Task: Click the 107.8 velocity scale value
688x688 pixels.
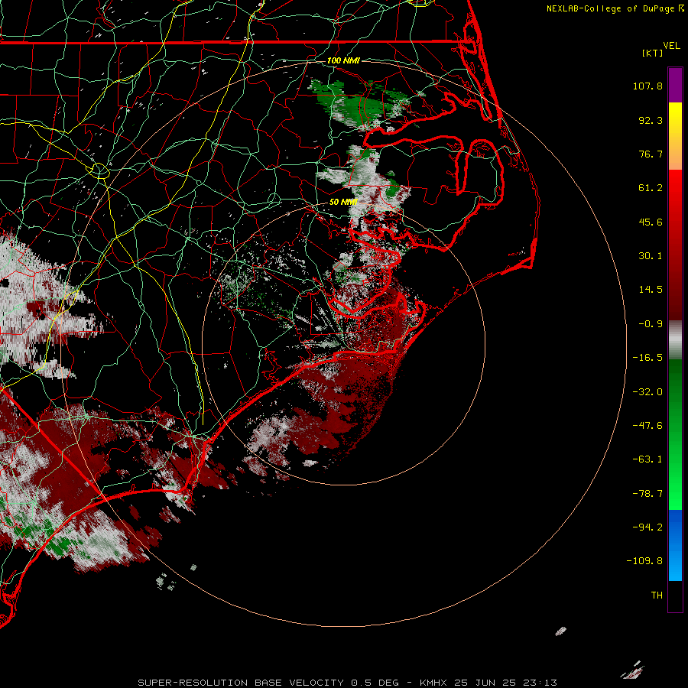Action: [647, 86]
